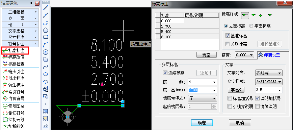Toggle the 连续等高 checkbox

165,73
